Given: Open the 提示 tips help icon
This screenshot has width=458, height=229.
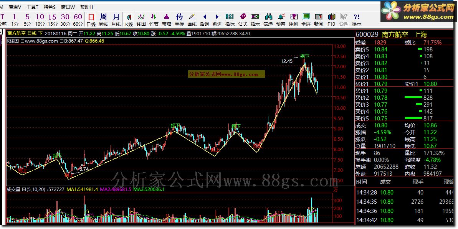Looking at the screenshot, I should coord(357,20).
